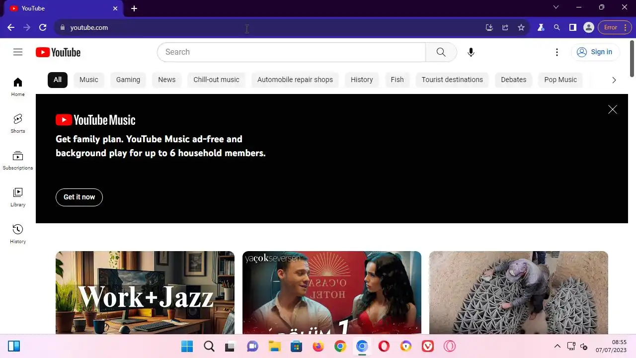Click the browser toolbar search icon
636x358 pixels.
pos(557,27)
